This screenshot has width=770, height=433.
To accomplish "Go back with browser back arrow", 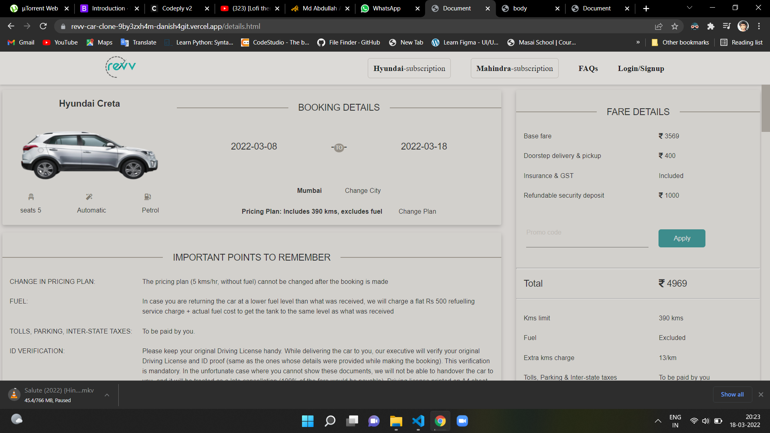I will [x=11, y=26].
